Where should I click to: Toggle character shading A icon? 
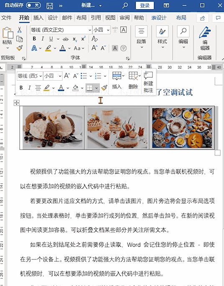115,48
